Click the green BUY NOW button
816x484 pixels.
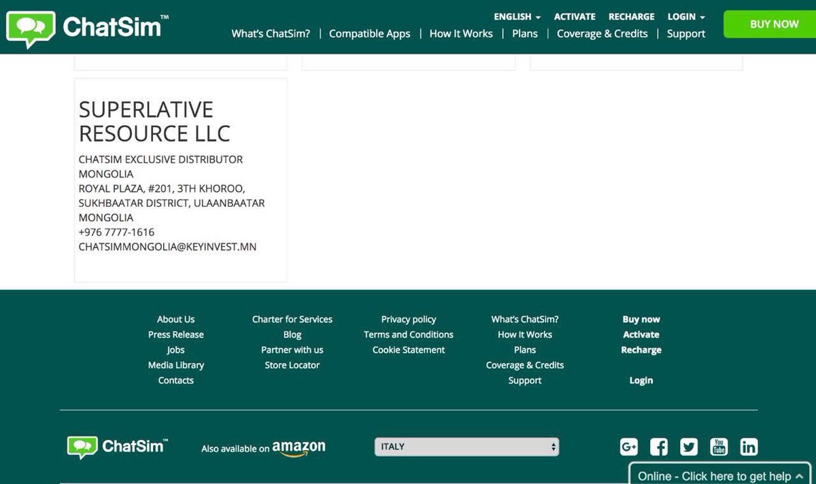click(770, 24)
